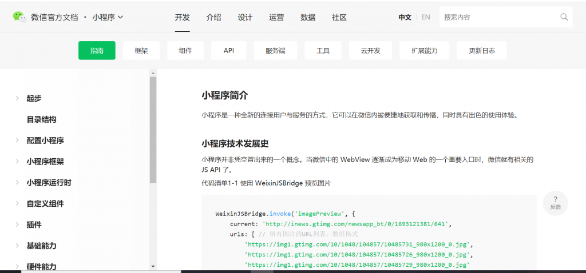Click the 小程序技术发展史 heading
This screenshot has width=586, height=273.
click(235, 143)
